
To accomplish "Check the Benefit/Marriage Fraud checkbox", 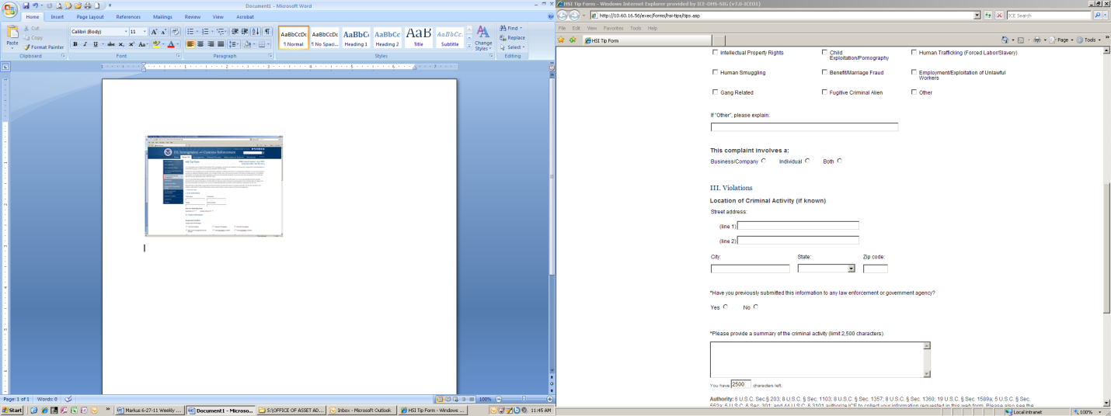I will click(x=825, y=72).
